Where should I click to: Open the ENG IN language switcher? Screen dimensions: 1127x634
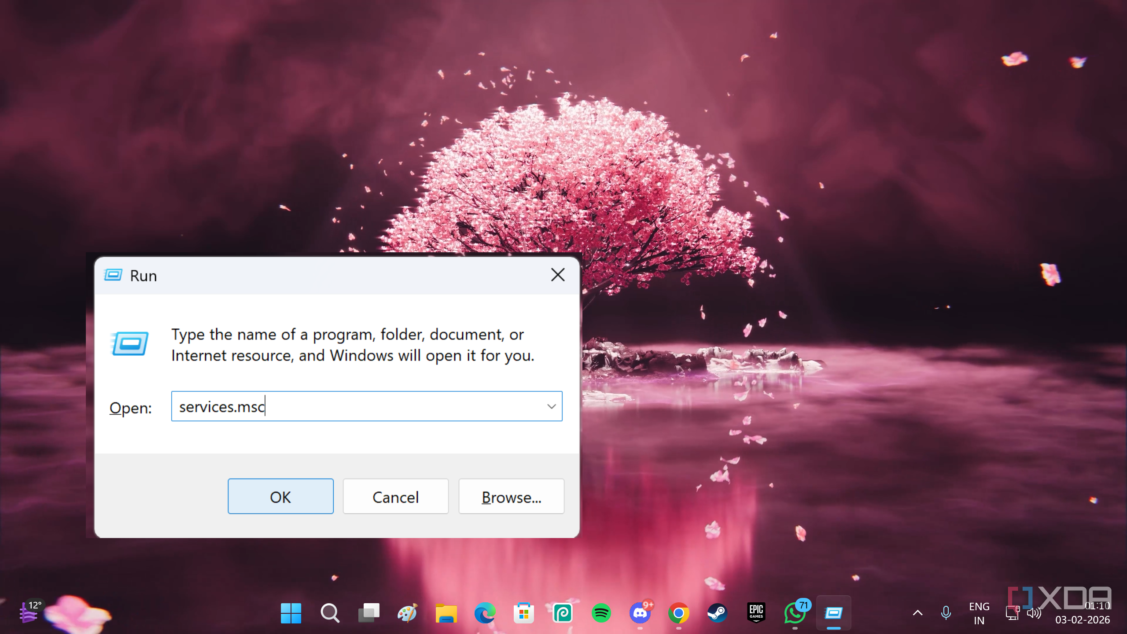[x=979, y=613]
